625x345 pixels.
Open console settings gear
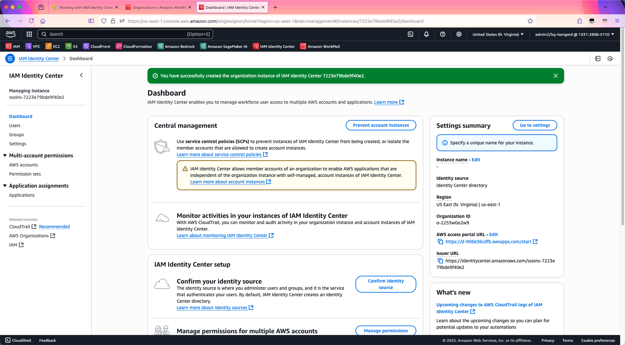pyautogui.click(x=459, y=34)
